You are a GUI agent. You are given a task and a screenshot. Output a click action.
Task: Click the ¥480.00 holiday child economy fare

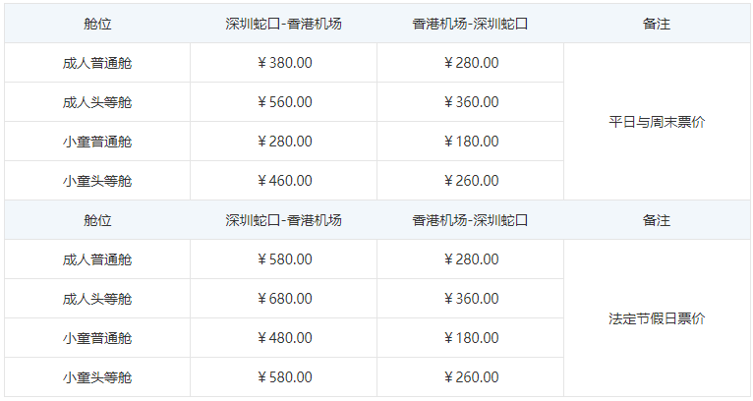(284, 338)
